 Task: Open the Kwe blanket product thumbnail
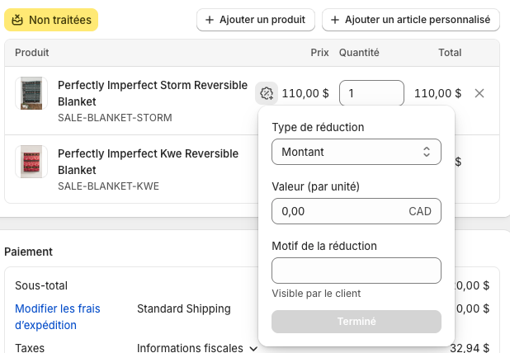31,162
